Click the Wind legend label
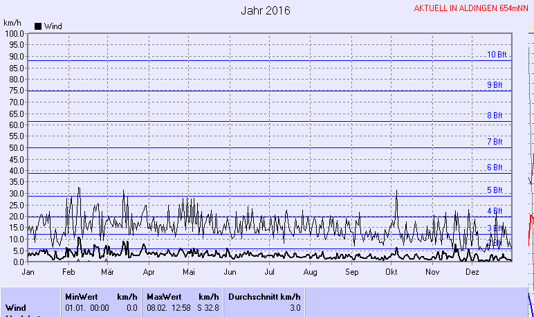534x317 pixels. pos(53,26)
